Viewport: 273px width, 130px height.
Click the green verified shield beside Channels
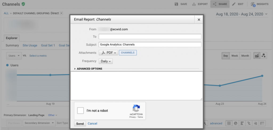click(23, 4)
